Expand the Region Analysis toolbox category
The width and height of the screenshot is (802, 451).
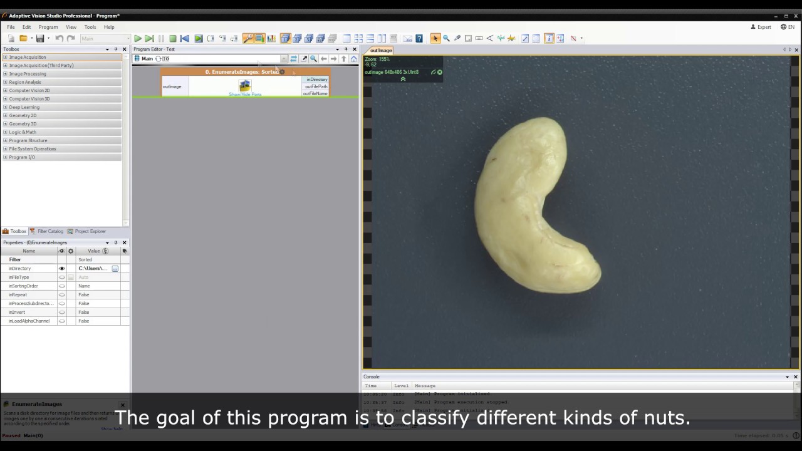click(6, 82)
